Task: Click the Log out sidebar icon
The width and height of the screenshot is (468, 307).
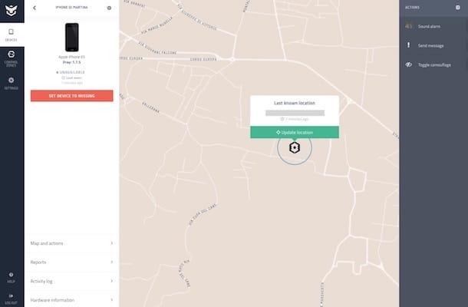Action: pyautogui.click(x=11, y=295)
